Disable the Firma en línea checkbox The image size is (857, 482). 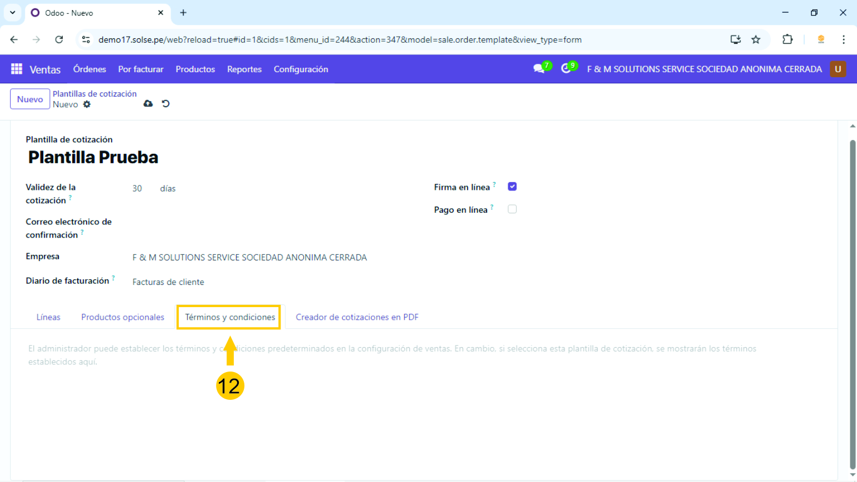pyautogui.click(x=512, y=187)
